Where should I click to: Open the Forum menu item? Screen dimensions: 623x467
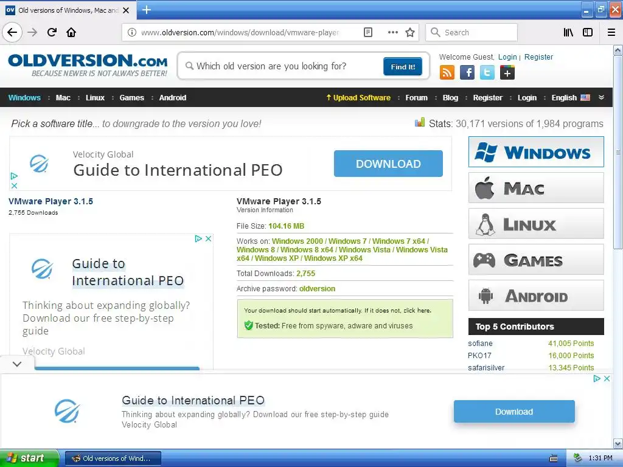coord(416,98)
